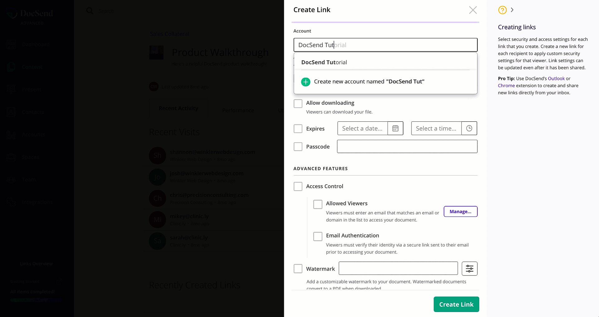The height and width of the screenshot is (317, 599).
Task: Focus the Watermark text field
Action: click(398, 268)
